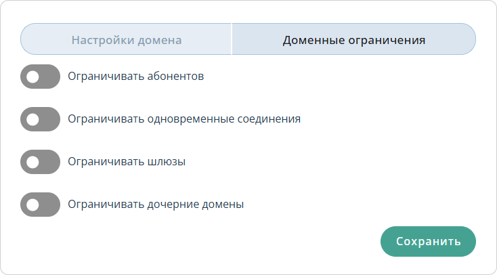Click the Ограничивать абонентов label text
The width and height of the screenshot is (497, 275).
point(136,77)
